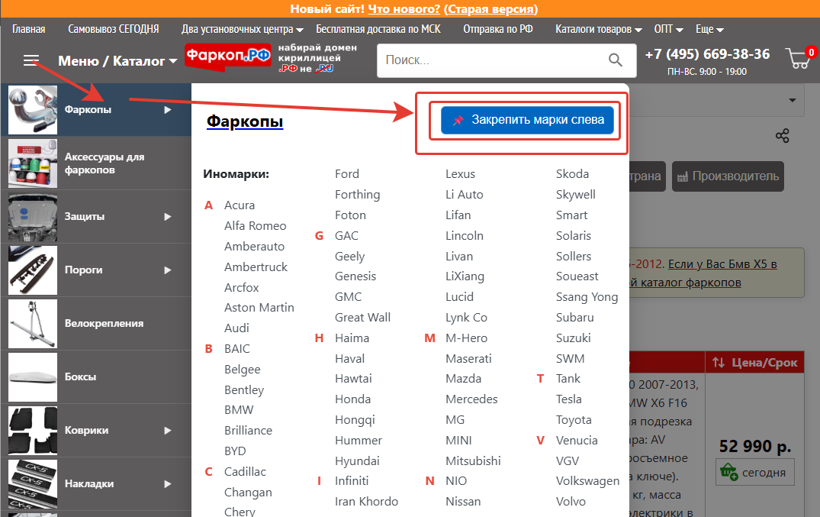Screen dimensions: 820x517
Task: Click the search magnifier icon
Action: point(616,60)
